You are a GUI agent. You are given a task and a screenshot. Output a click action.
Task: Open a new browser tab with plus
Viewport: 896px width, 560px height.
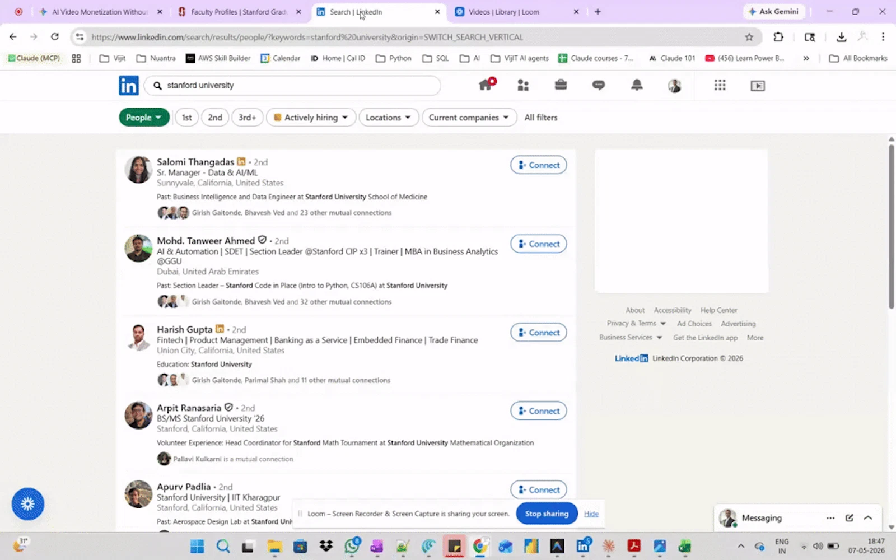598,12
